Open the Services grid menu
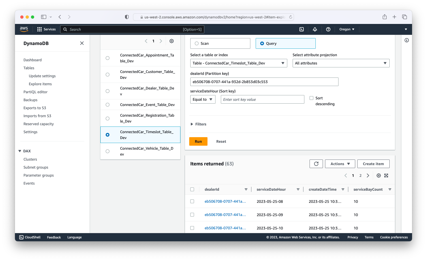Viewport: 427px width, 261px height. tap(46, 29)
